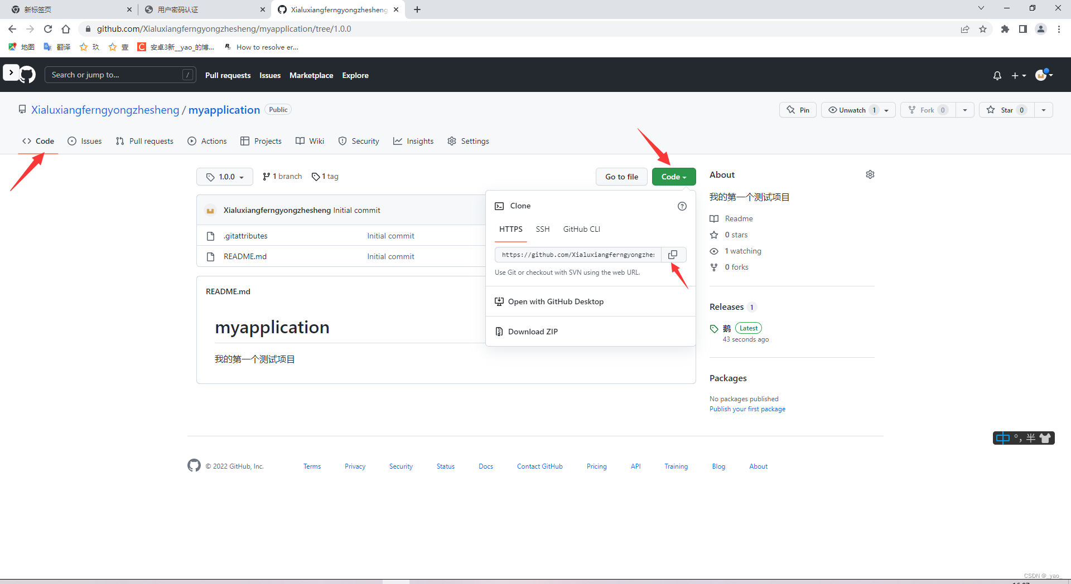Viewport: 1071px width, 584px height.
Task: Expand the Unwatch notification options dropdown
Action: pyautogui.click(x=887, y=110)
